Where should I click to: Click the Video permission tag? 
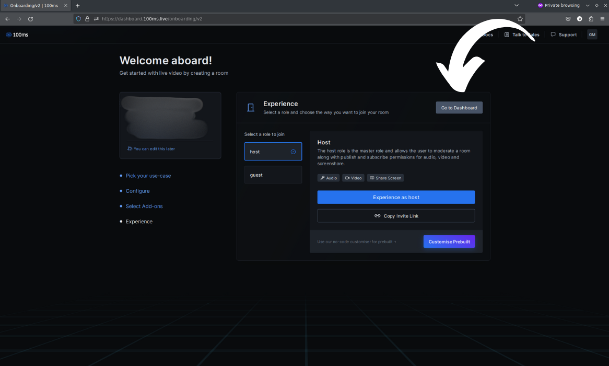click(353, 178)
